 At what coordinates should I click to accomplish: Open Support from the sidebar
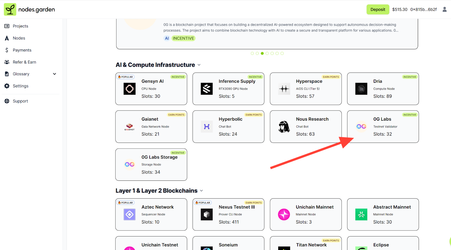click(x=20, y=101)
